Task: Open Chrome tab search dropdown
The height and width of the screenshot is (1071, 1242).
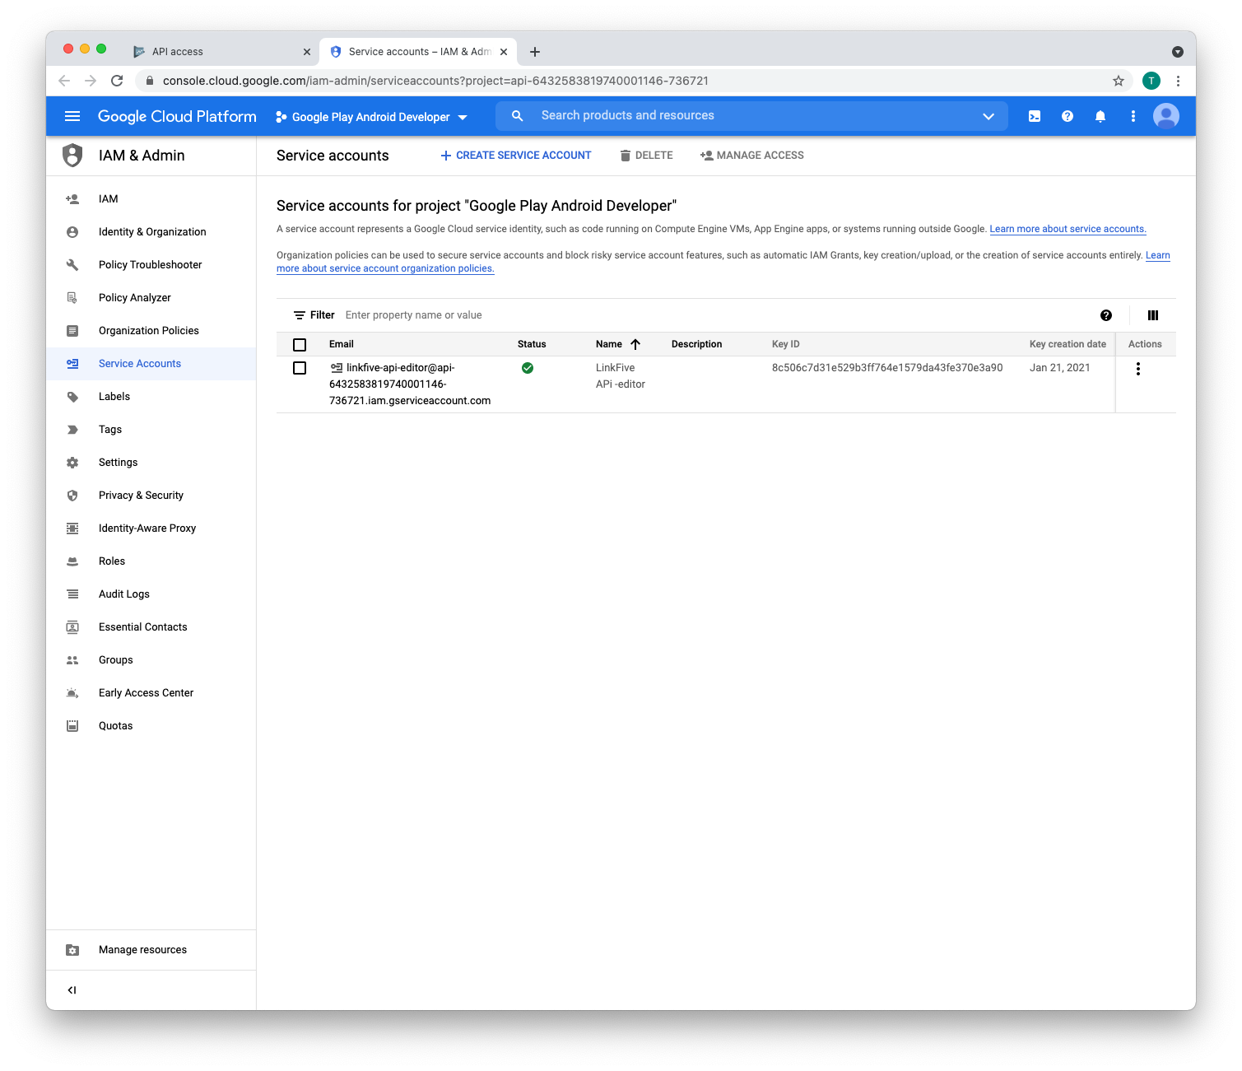Action: tap(1178, 52)
